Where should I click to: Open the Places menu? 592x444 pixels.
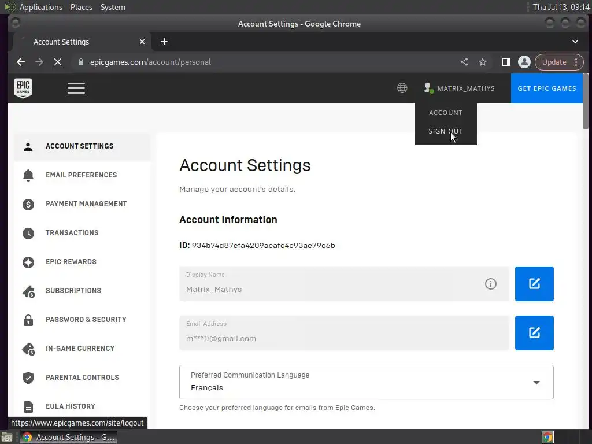click(81, 7)
